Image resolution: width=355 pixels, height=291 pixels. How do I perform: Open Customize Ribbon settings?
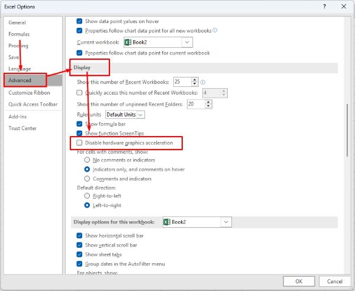[x=29, y=93]
